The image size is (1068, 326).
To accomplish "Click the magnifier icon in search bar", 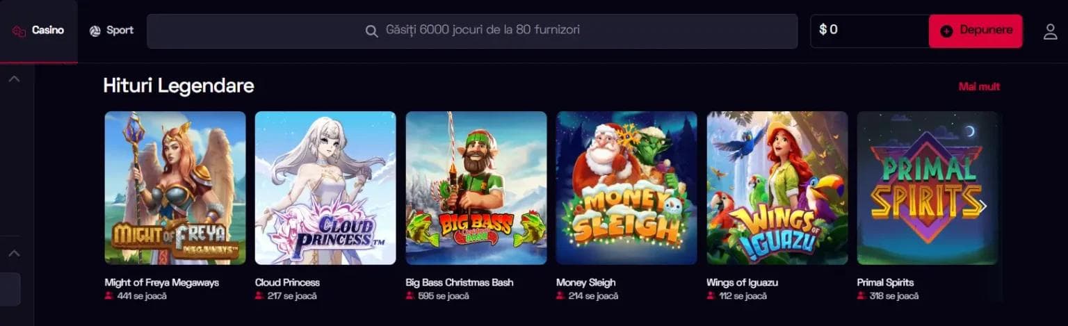I will (x=372, y=31).
